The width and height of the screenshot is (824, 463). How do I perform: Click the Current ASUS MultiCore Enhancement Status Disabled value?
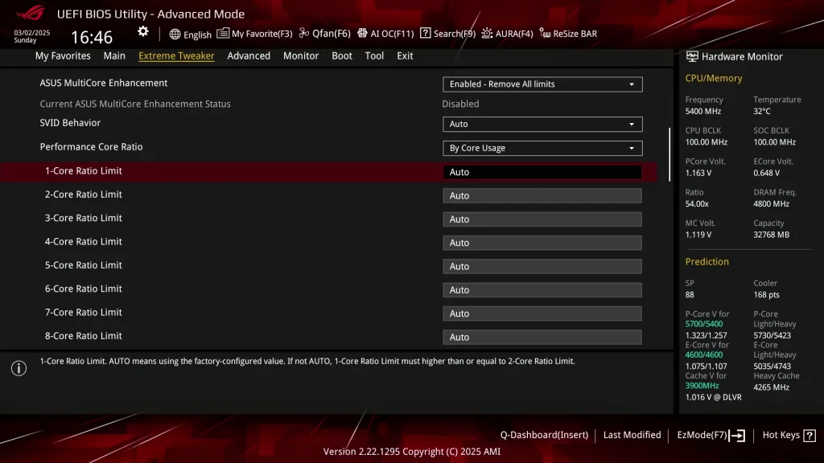pos(460,104)
